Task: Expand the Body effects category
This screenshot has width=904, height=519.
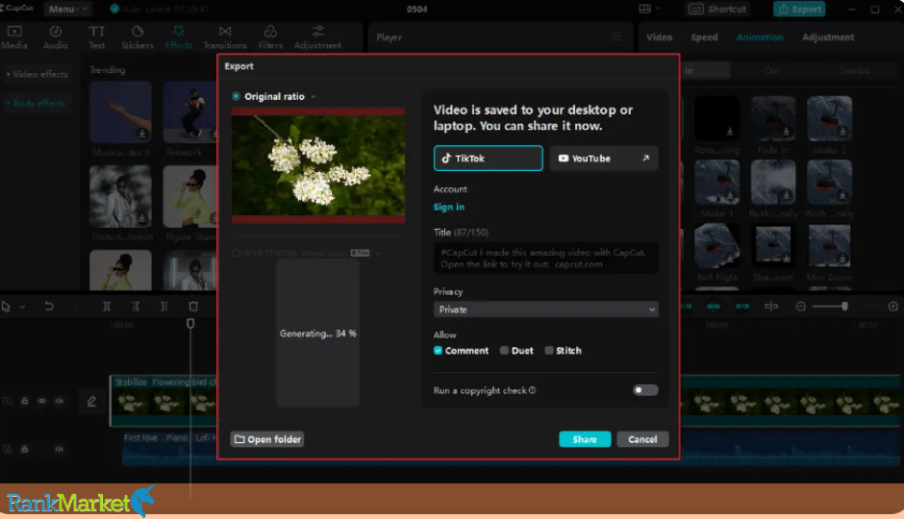Action: point(36,103)
